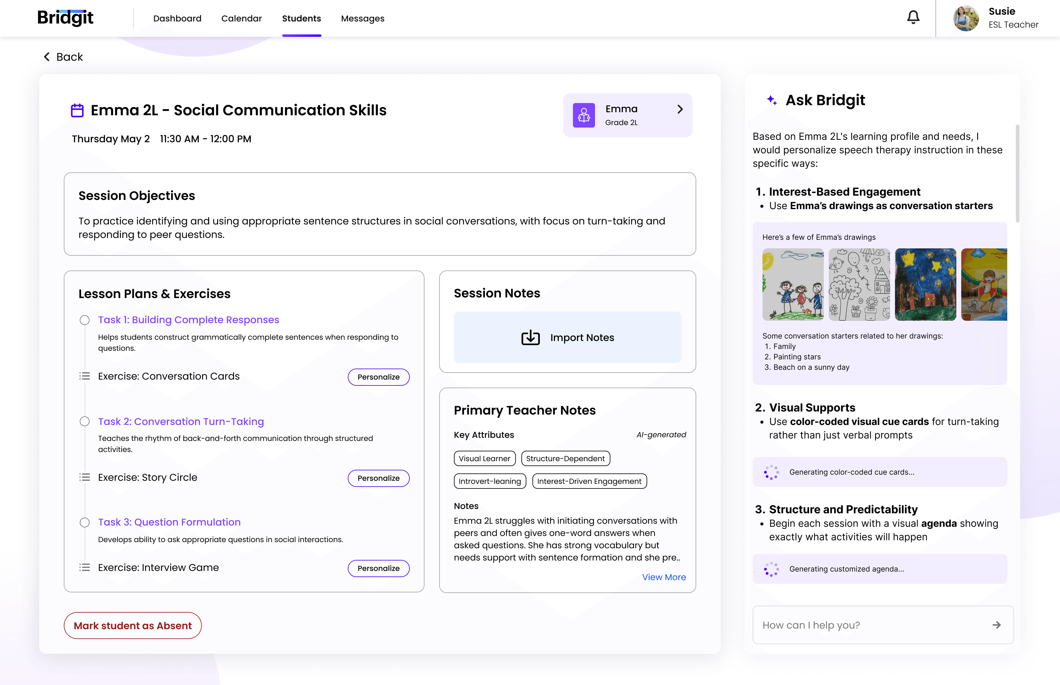The height and width of the screenshot is (685, 1060).
Task: Click the Interest-Driven Engagement tag
Action: tap(590, 481)
